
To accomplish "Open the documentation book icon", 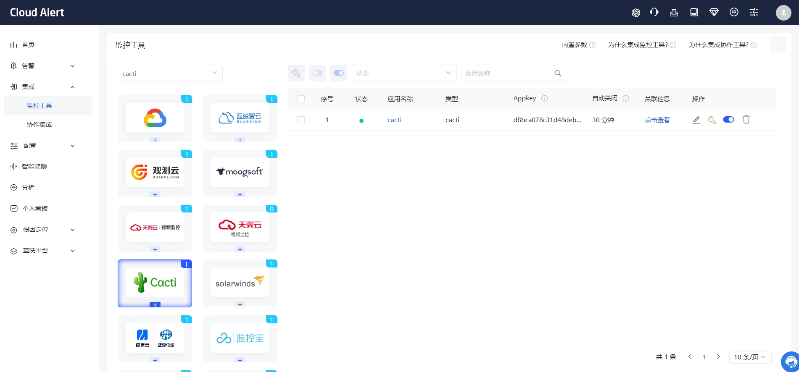I will click(694, 12).
